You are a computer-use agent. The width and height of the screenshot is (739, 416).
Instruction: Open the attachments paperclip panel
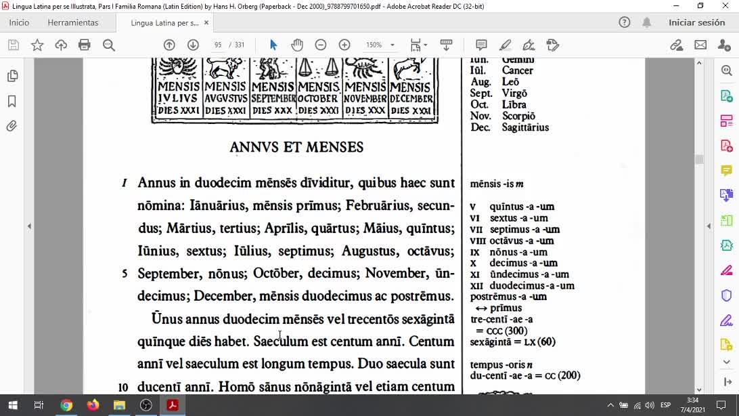[x=12, y=126]
